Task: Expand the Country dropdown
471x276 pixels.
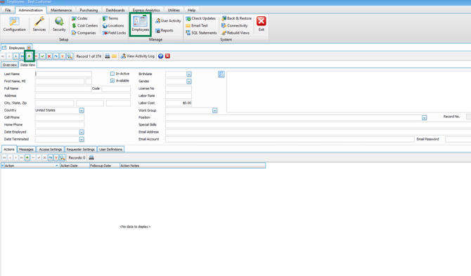Action: click(x=82, y=110)
